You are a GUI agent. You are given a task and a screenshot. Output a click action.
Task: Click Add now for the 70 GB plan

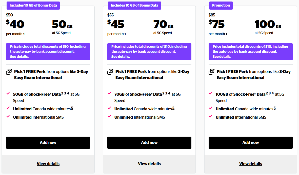149,142
